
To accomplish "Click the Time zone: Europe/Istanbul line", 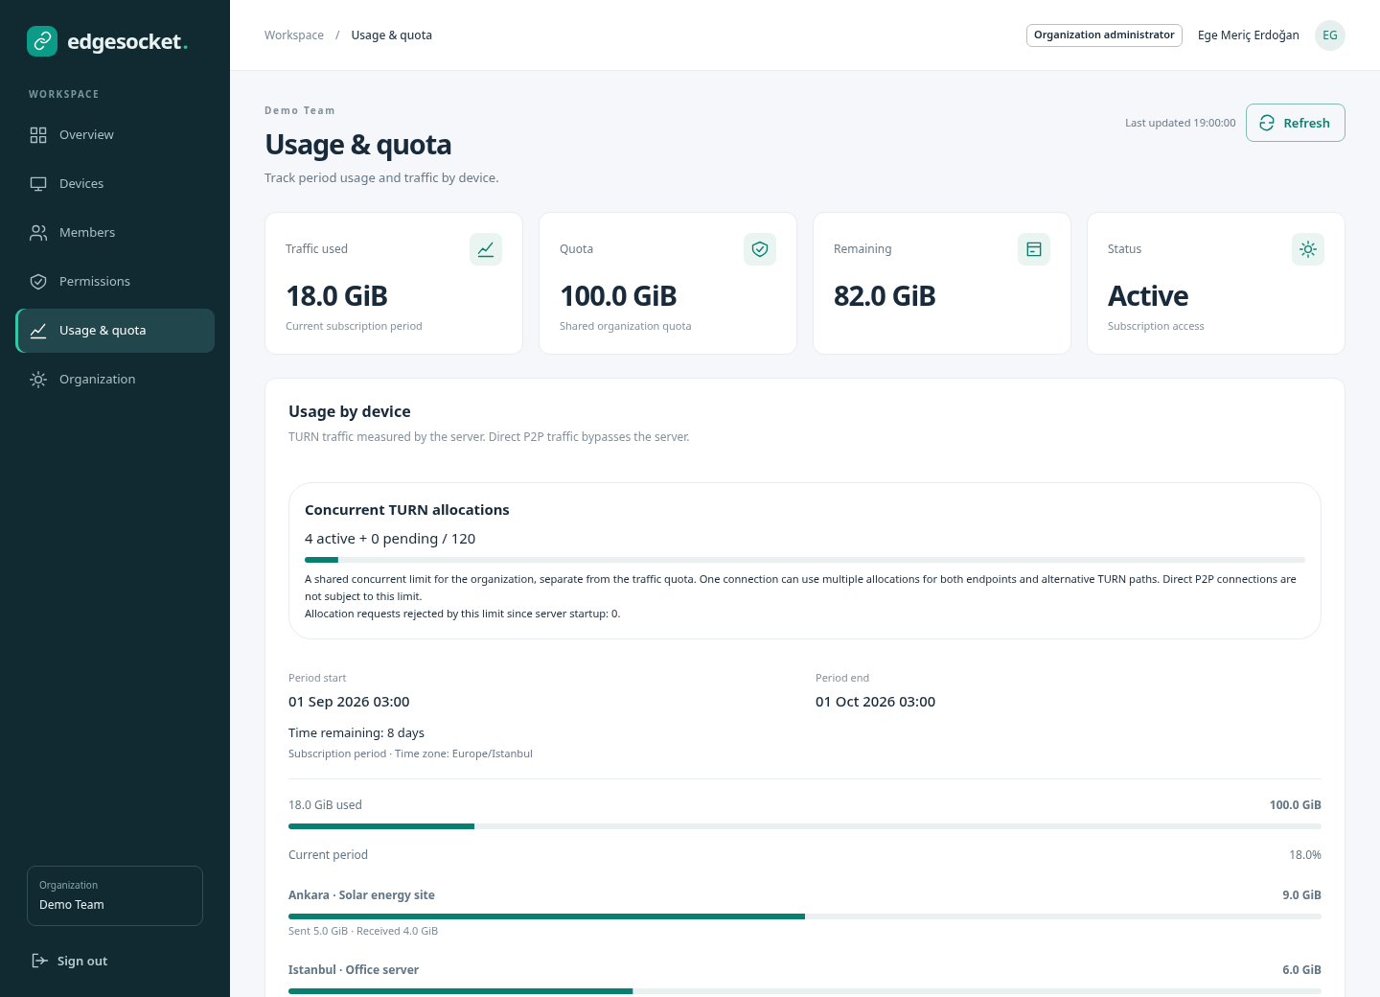I will tap(410, 754).
